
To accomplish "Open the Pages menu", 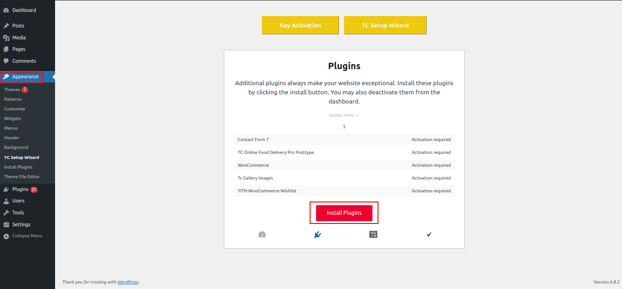I will [28, 49].
